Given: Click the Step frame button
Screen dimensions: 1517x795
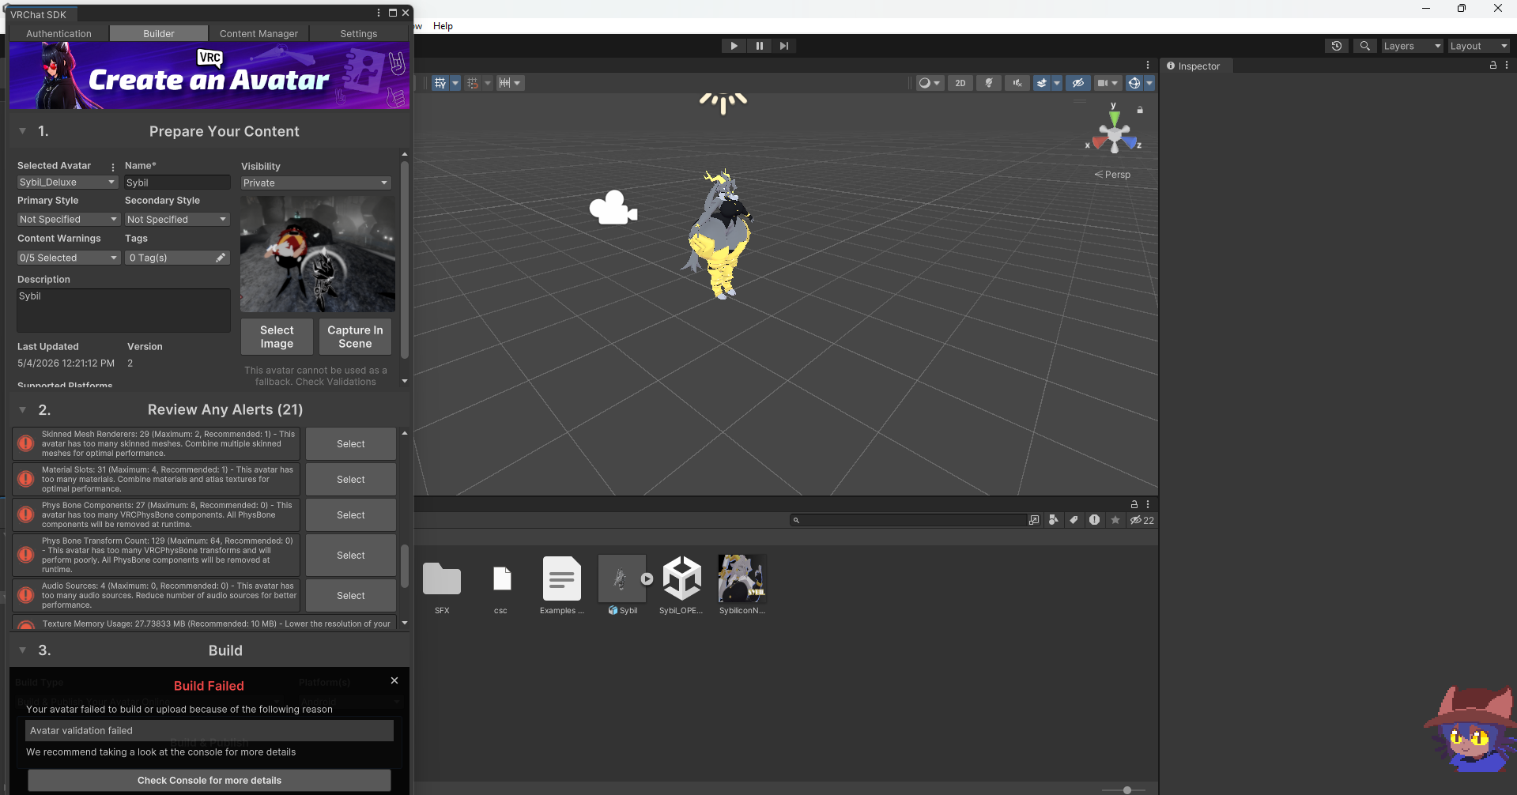Looking at the screenshot, I should [x=783, y=46].
